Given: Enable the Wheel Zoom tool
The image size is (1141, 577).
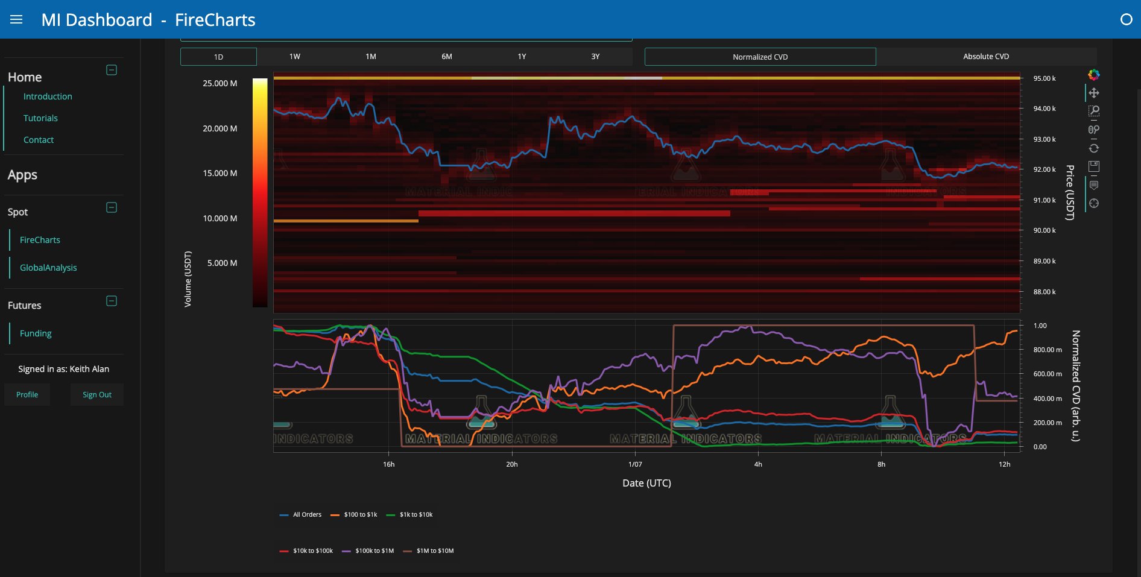Looking at the screenshot, I should (x=1095, y=129).
